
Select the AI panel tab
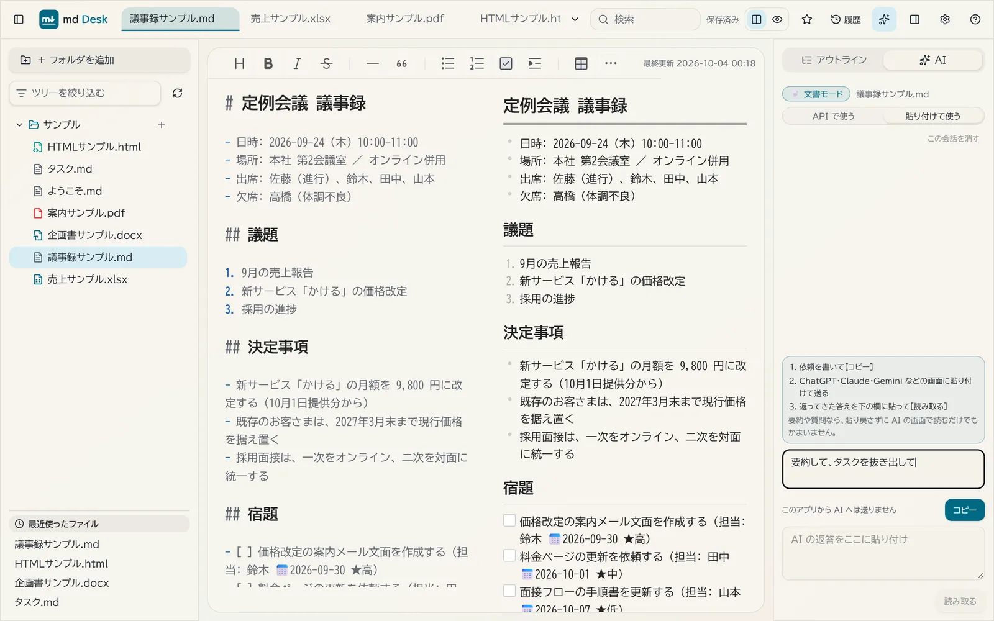click(x=932, y=60)
